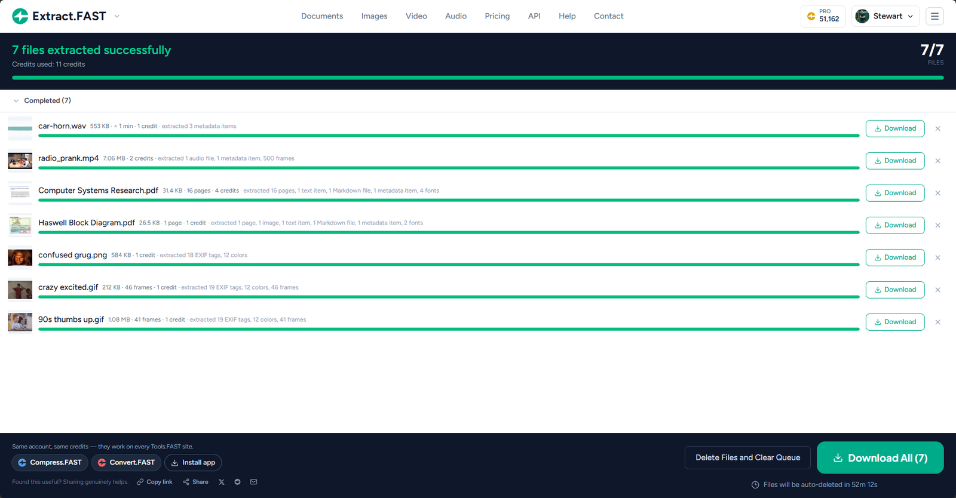Open the dropdown arrow beside Extract.FAST
This screenshot has width=956, height=498.
coord(117,16)
